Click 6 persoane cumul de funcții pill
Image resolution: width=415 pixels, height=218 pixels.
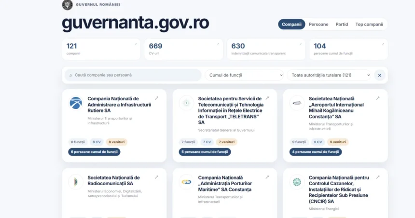click(94, 152)
